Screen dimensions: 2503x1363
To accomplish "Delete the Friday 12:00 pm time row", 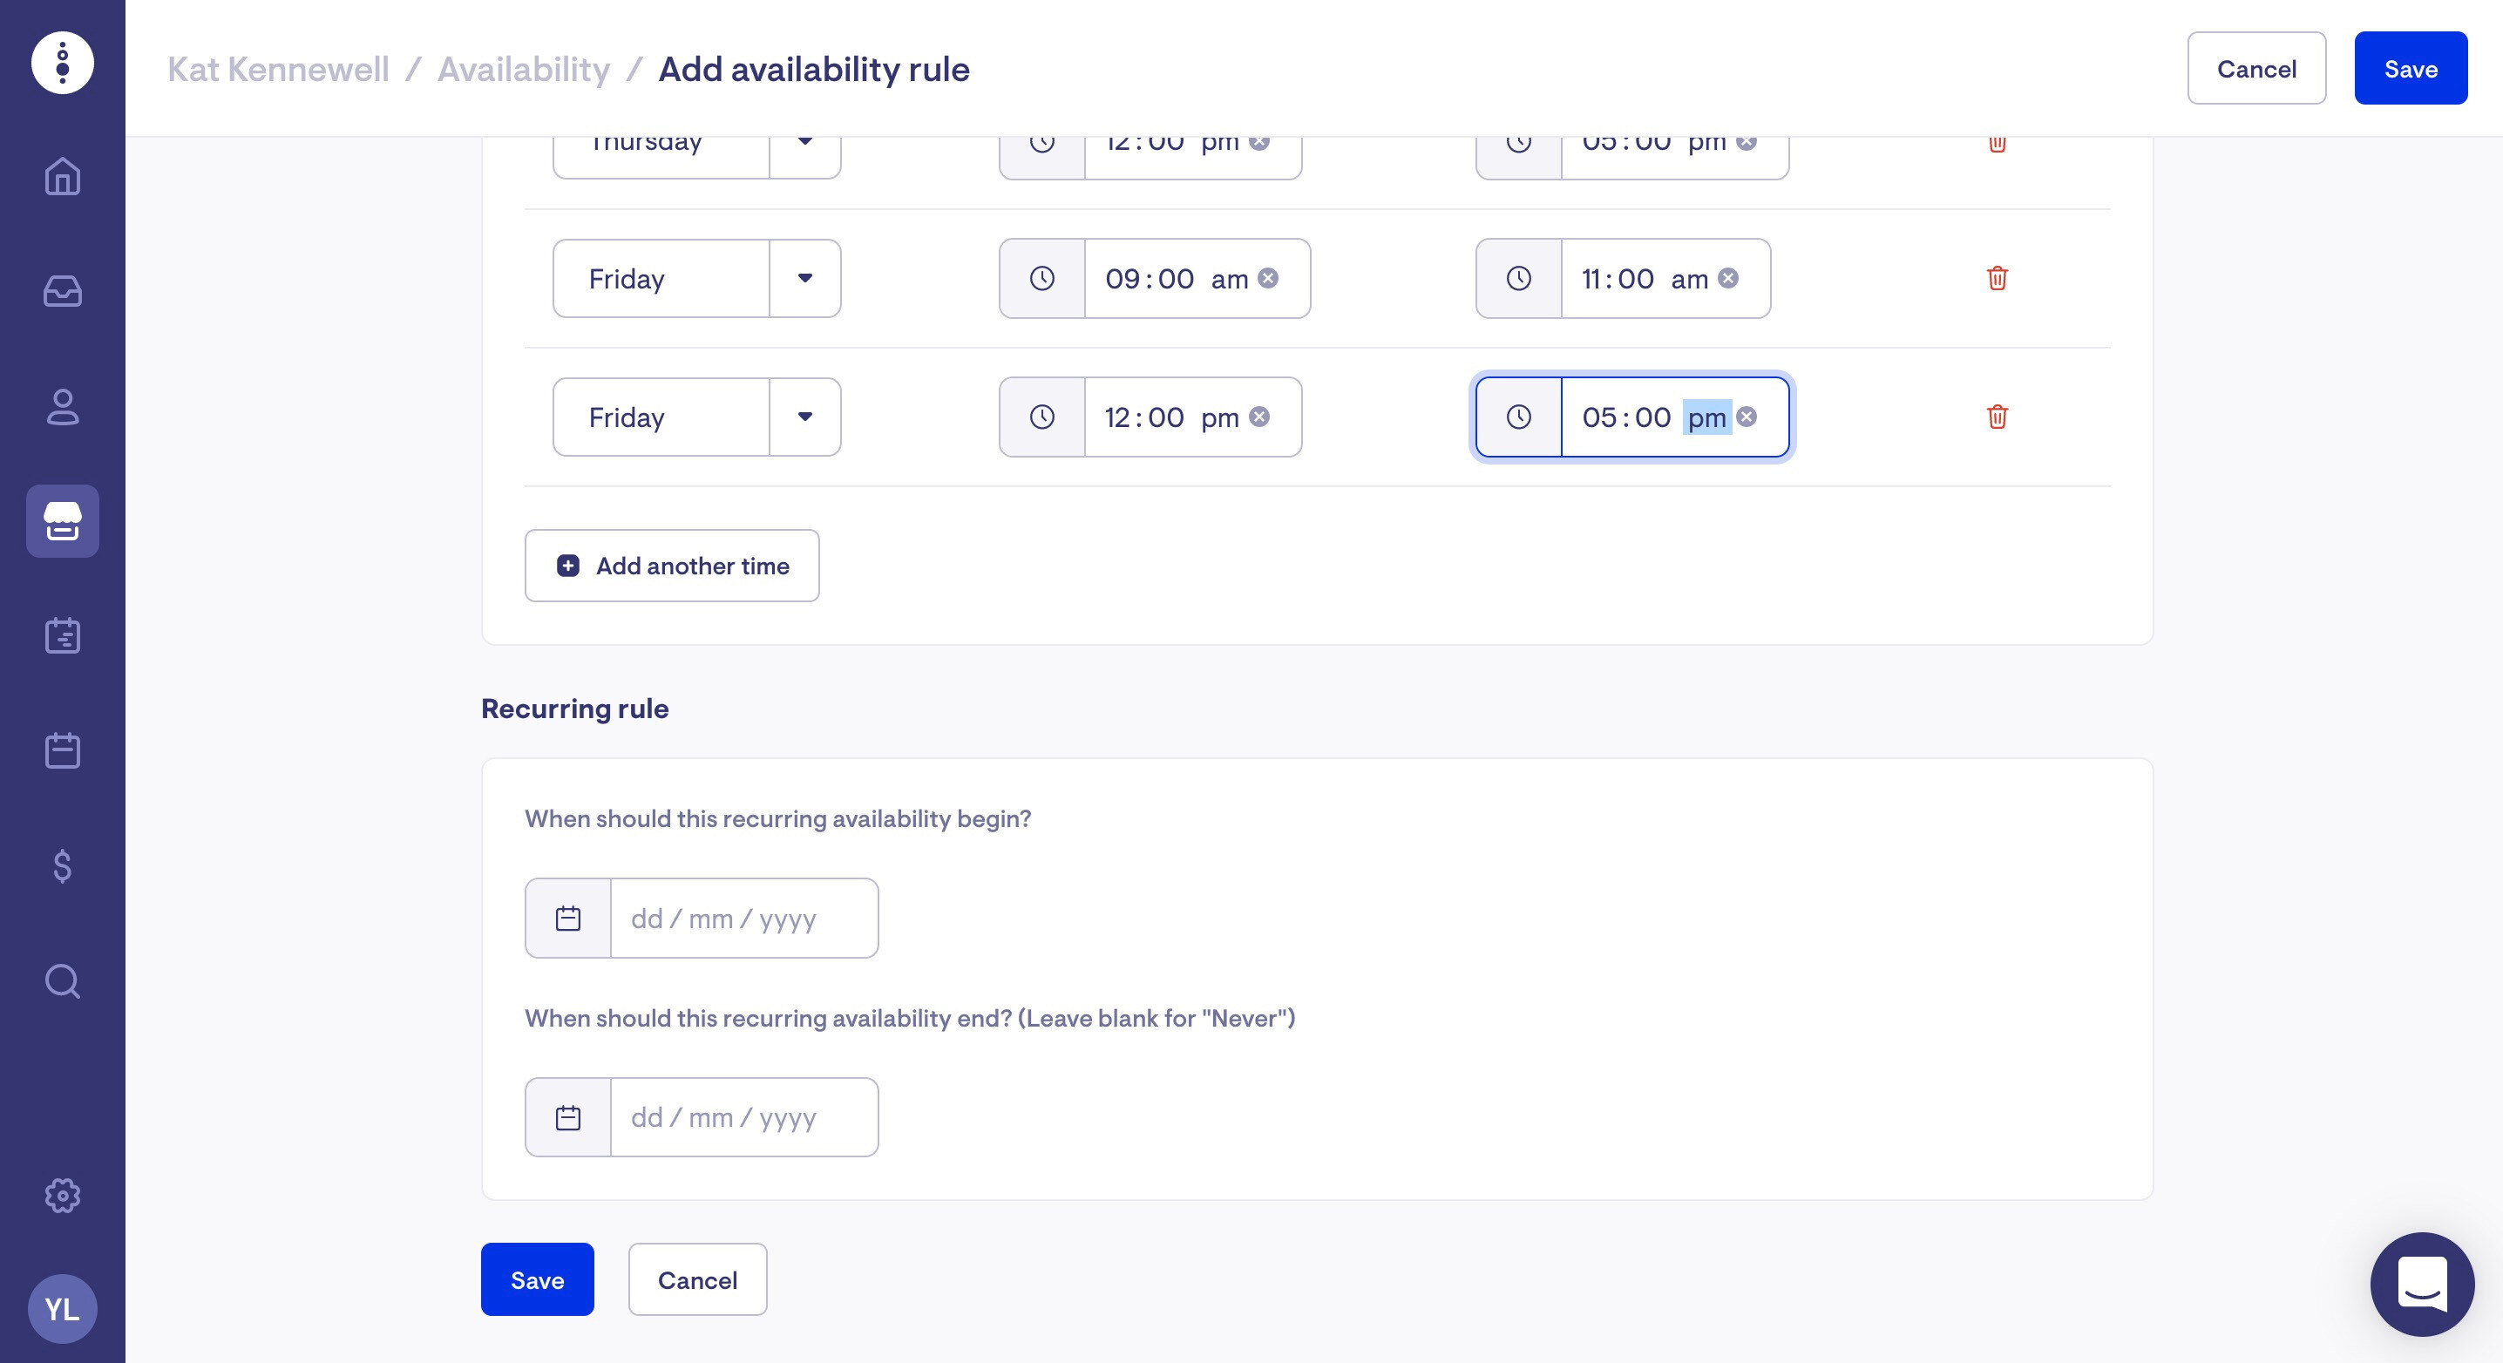I will [1997, 417].
